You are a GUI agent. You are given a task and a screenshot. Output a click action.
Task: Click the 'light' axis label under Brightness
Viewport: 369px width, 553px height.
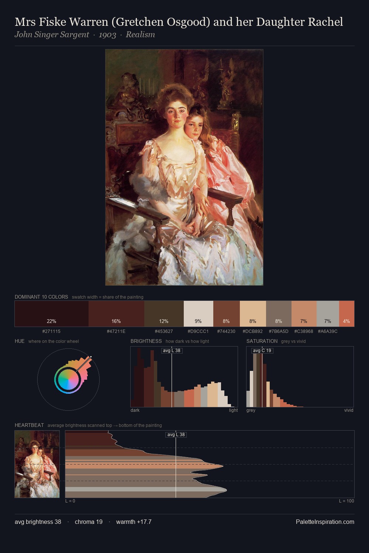point(233,410)
